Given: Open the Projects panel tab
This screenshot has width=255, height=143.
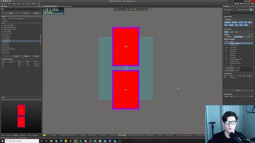Looking at the screenshot, I should click(x=3, y=135).
